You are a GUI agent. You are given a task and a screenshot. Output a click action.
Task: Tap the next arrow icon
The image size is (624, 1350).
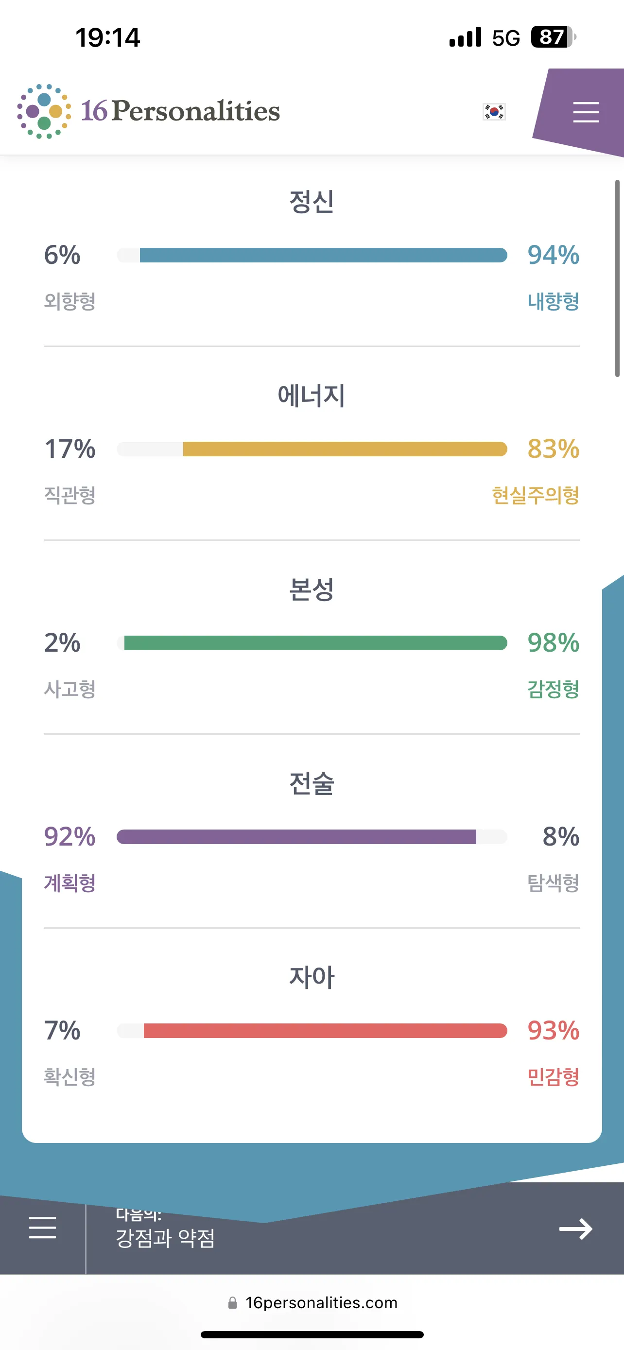pos(575,1229)
